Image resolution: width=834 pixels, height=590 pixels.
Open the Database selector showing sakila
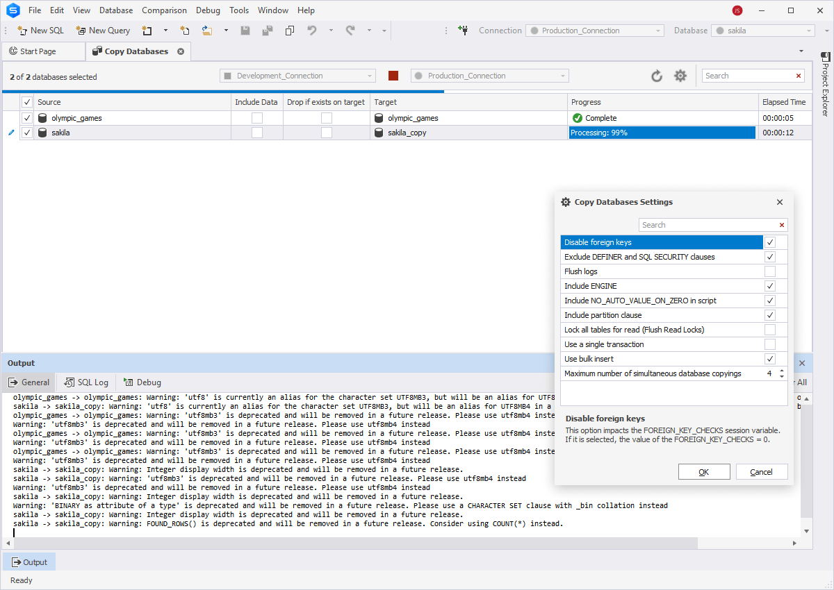click(808, 31)
